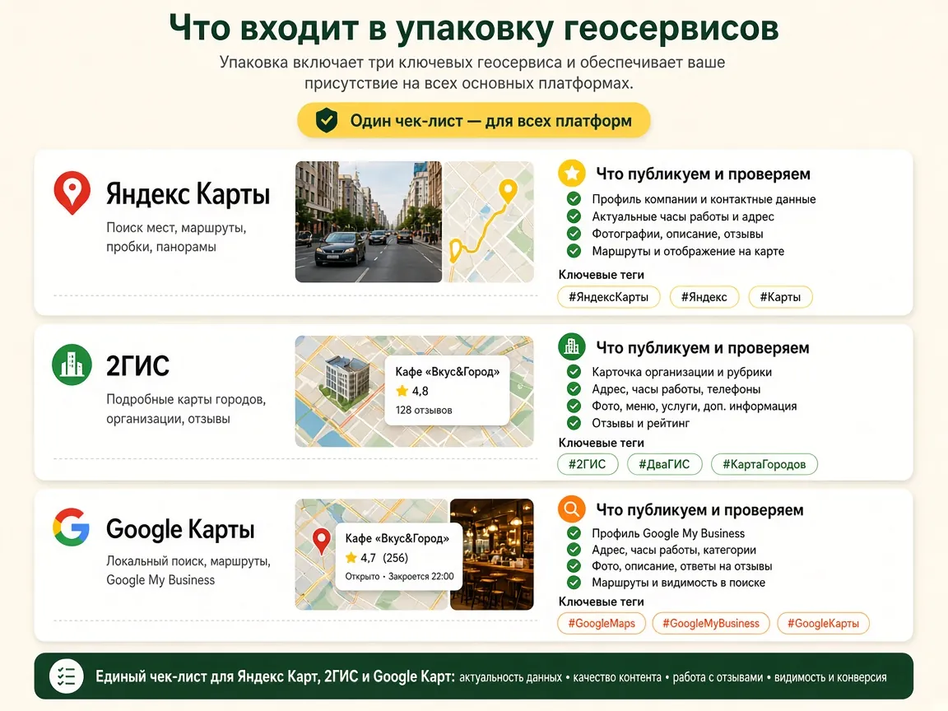Viewport: 948px width, 711px height.
Task: Click the star next to 4,7 rating
Action: (351, 557)
